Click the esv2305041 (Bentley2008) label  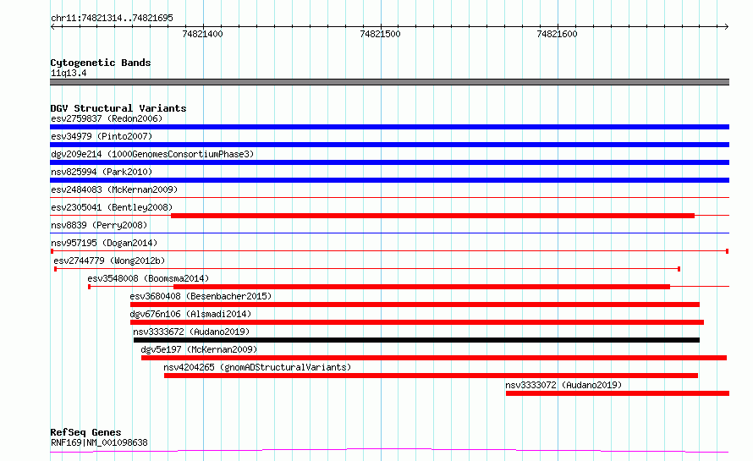(x=112, y=207)
